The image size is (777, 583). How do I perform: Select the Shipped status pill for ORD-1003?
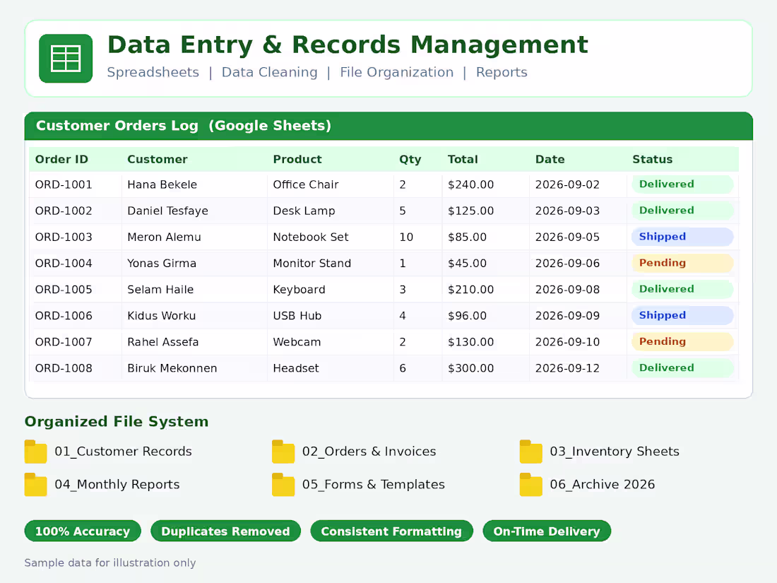point(682,237)
